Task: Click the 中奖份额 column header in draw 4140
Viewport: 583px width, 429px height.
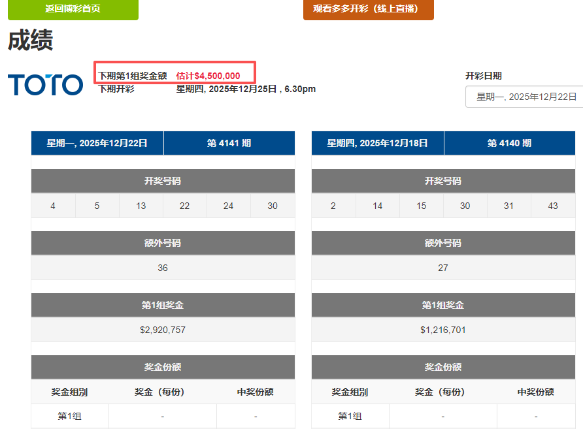Action: click(535, 392)
